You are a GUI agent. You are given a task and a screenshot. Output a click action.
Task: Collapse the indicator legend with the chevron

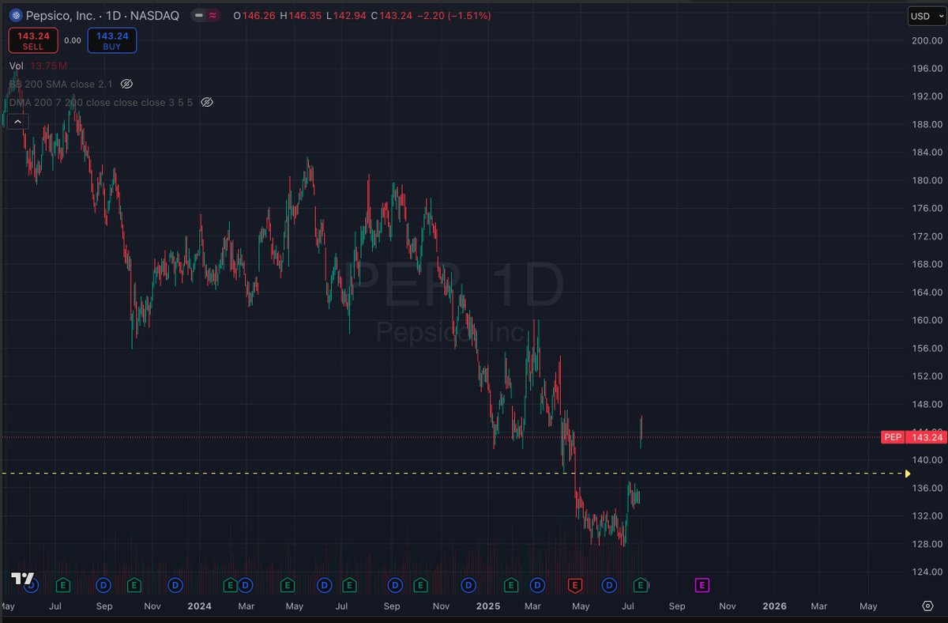[19, 121]
